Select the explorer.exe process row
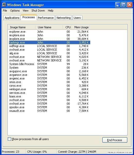The image size is (134, 155). pyautogui.click(x=49, y=32)
